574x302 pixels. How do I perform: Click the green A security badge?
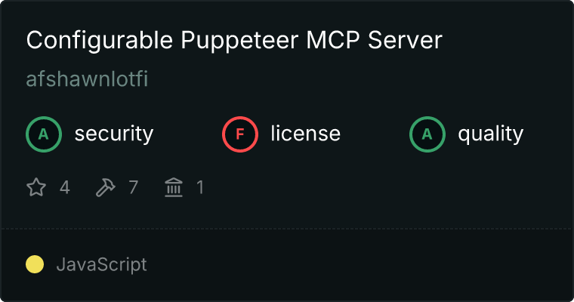click(44, 134)
